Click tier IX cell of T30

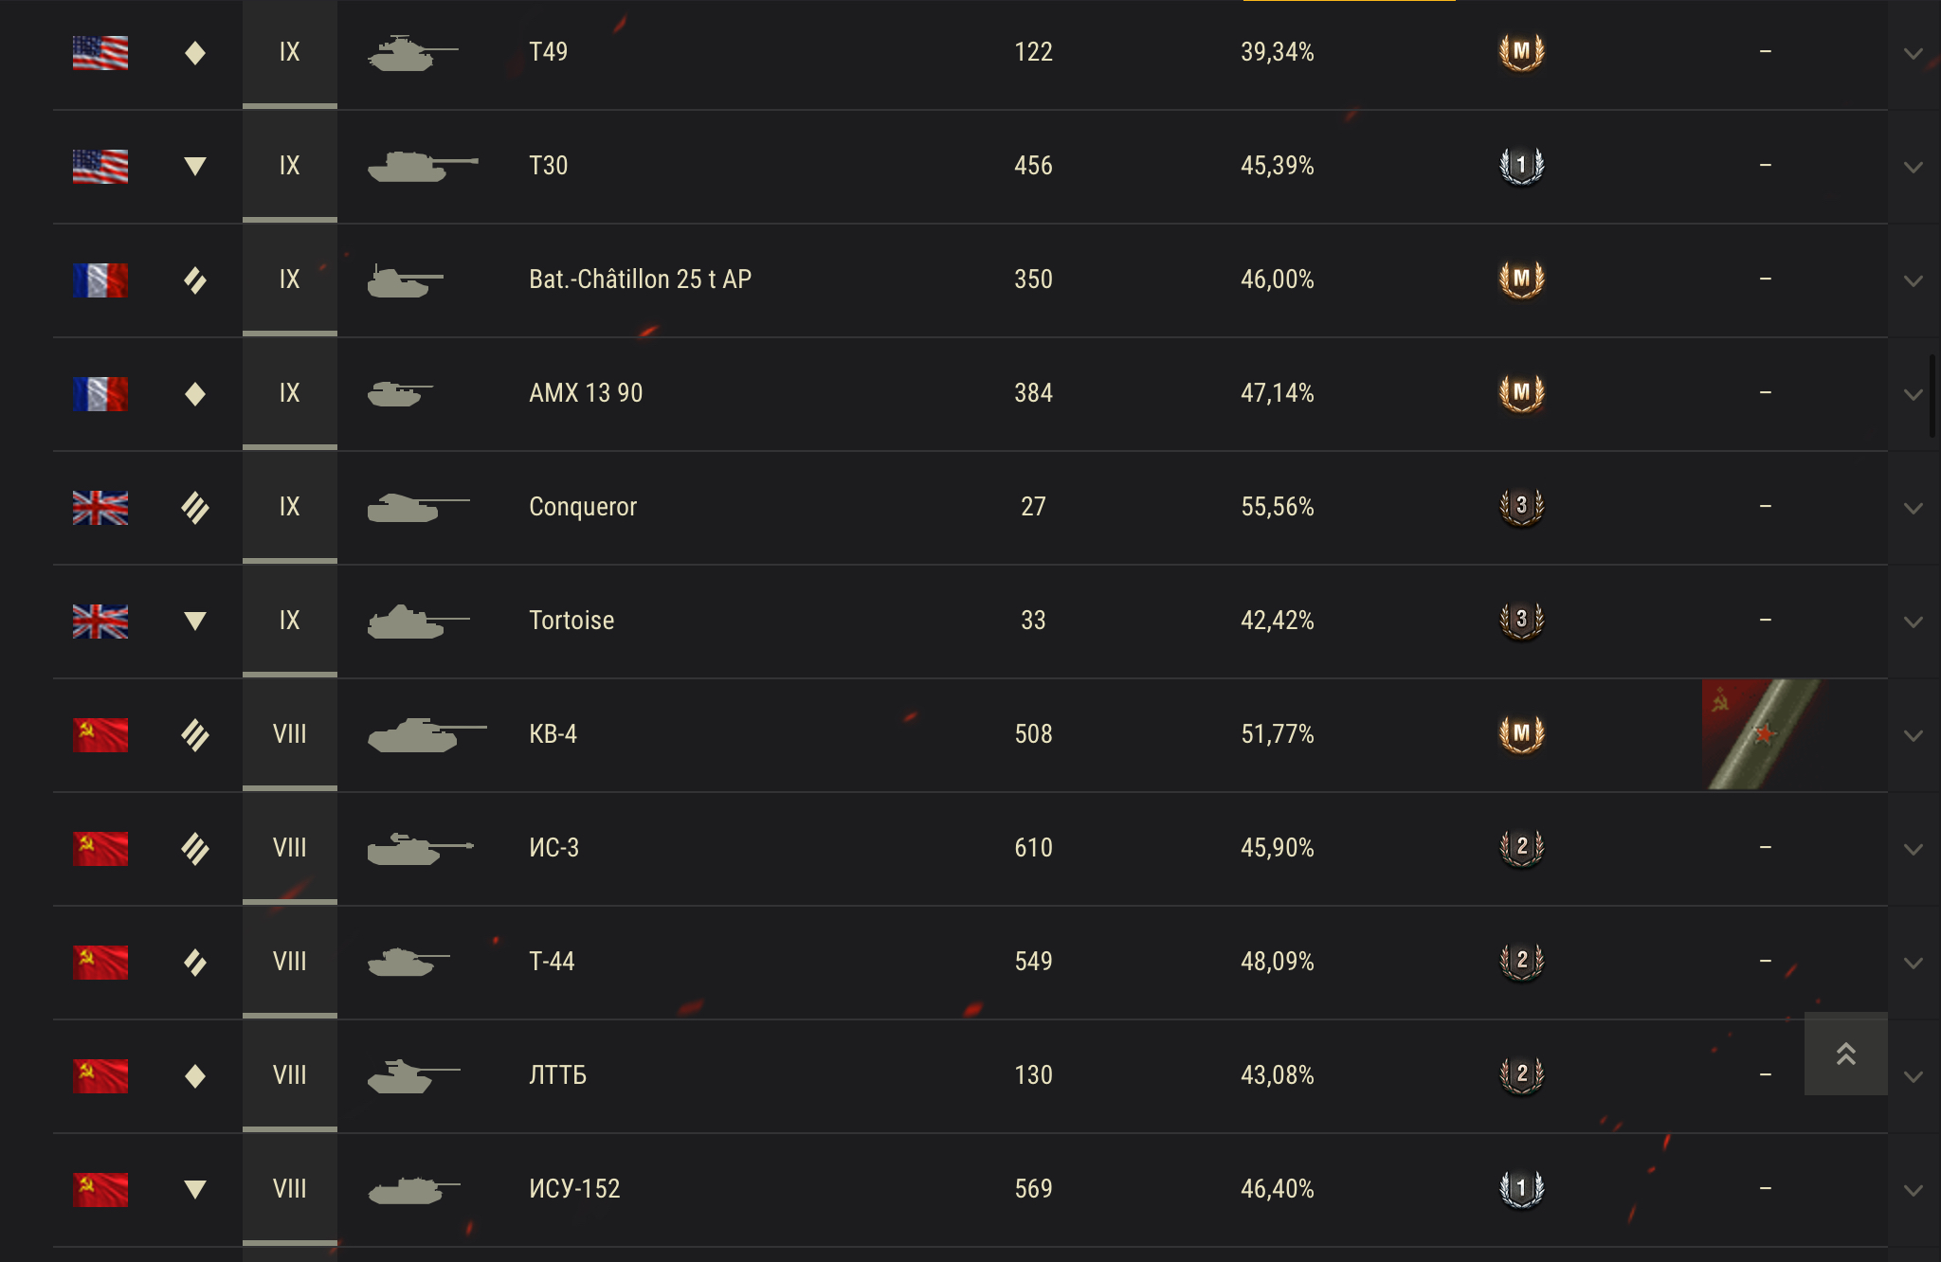tap(290, 166)
